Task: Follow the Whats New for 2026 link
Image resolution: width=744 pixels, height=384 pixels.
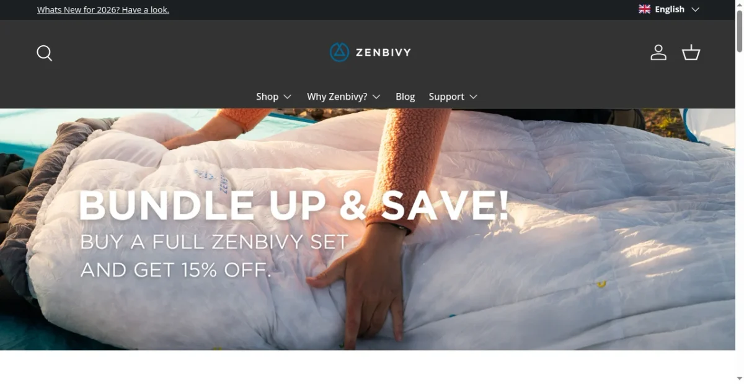Action: (x=103, y=10)
